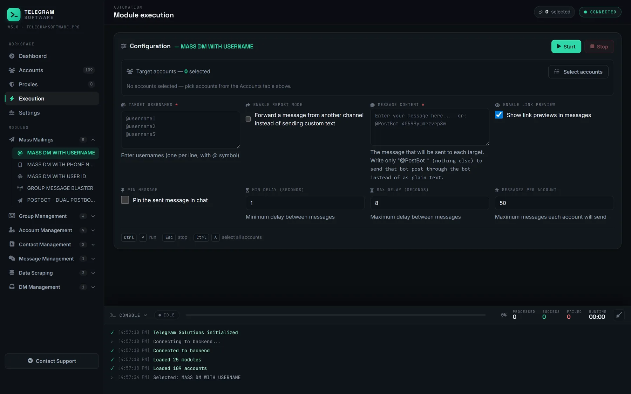Image resolution: width=631 pixels, height=394 pixels.
Task: Click the Configuration sliders icon in panel header
Action: click(x=124, y=46)
